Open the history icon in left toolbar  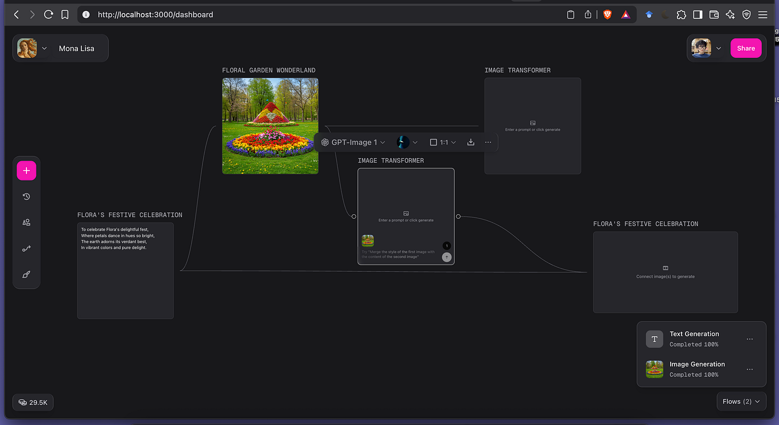[x=26, y=197]
